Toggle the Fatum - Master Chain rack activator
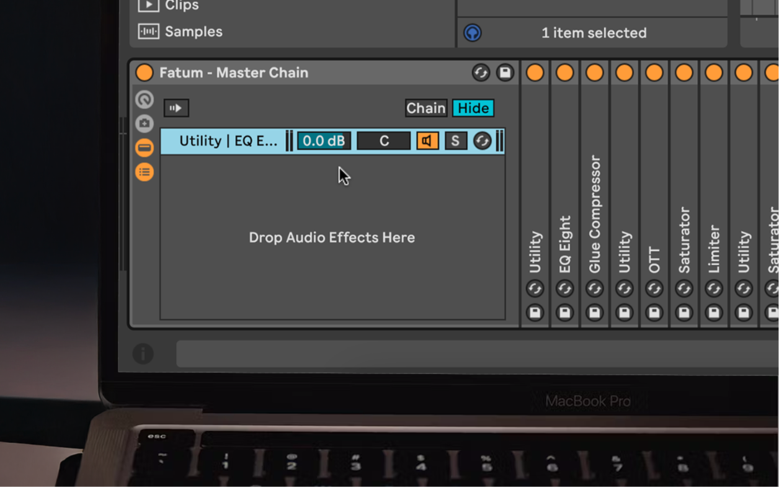This screenshot has height=487, width=779. point(145,73)
